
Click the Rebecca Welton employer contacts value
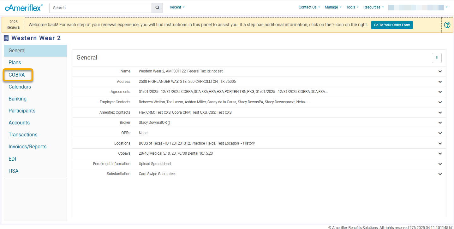[224, 102]
